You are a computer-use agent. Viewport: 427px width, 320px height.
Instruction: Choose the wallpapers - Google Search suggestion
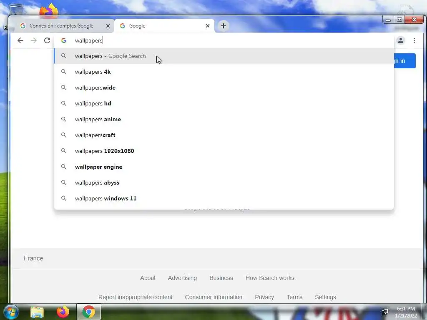click(224, 56)
